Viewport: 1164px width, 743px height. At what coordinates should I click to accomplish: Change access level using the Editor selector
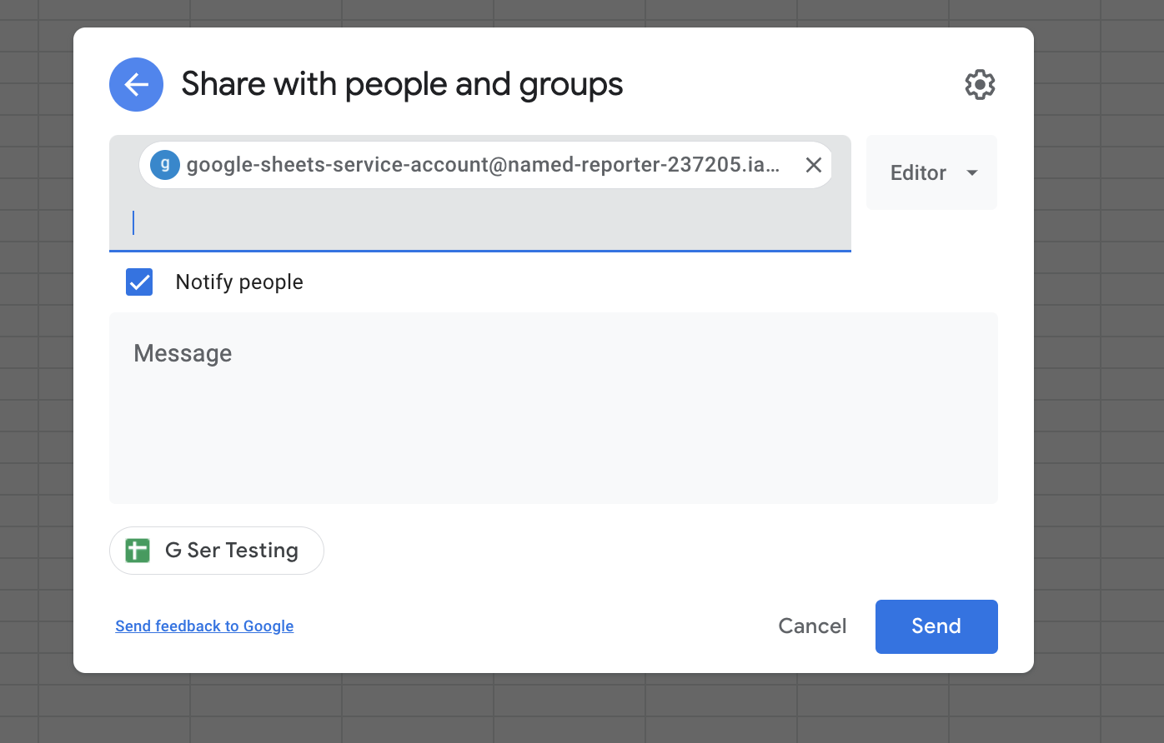click(931, 172)
